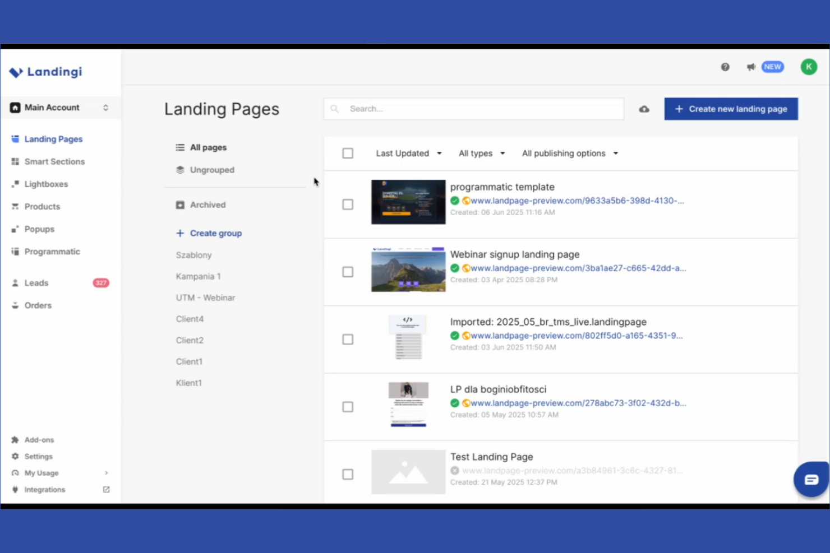Click the Imported landingpage thumbnail
The height and width of the screenshot is (553, 830).
pos(408,337)
